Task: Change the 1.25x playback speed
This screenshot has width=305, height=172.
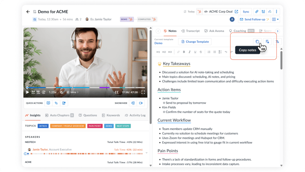Action: [x=52, y=92]
